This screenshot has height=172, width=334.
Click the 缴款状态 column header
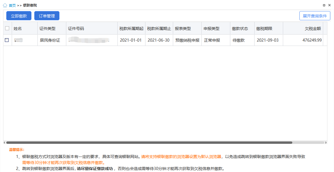[x=240, y=29]
